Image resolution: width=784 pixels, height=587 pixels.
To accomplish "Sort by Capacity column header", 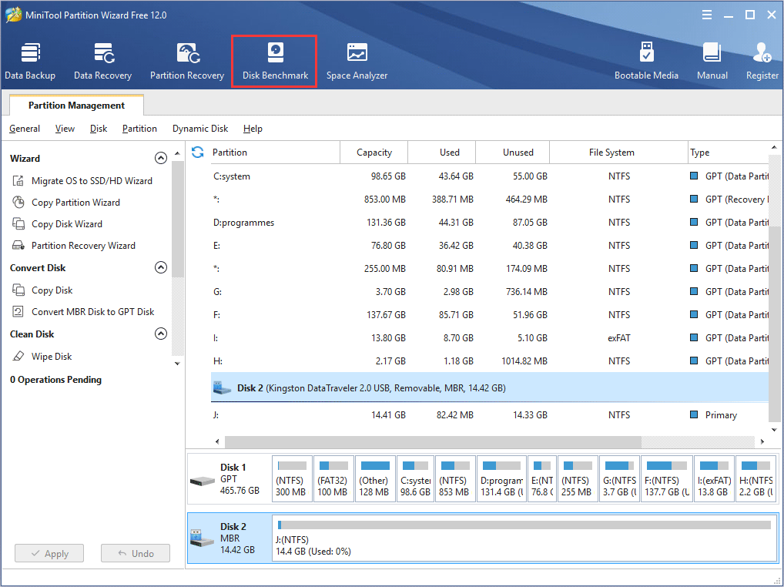I will coord(374,152).
